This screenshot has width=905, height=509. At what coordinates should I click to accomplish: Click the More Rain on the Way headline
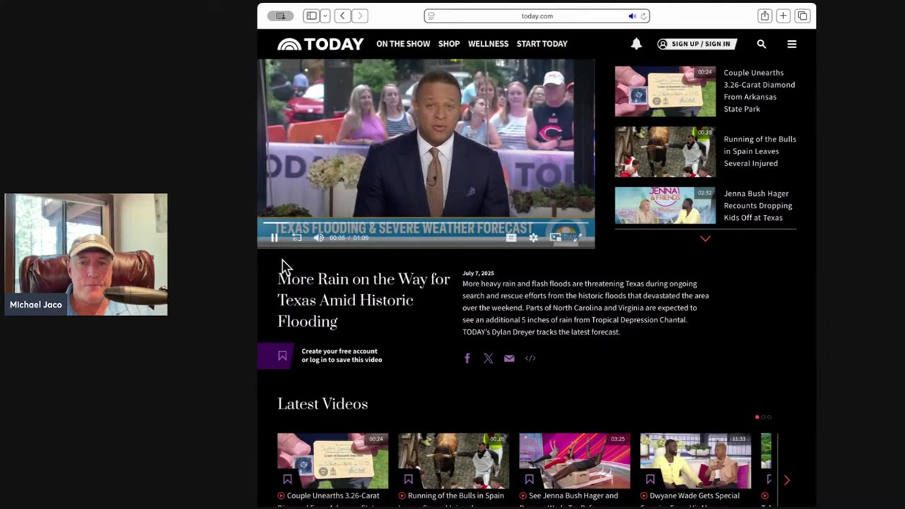(363, 300)
